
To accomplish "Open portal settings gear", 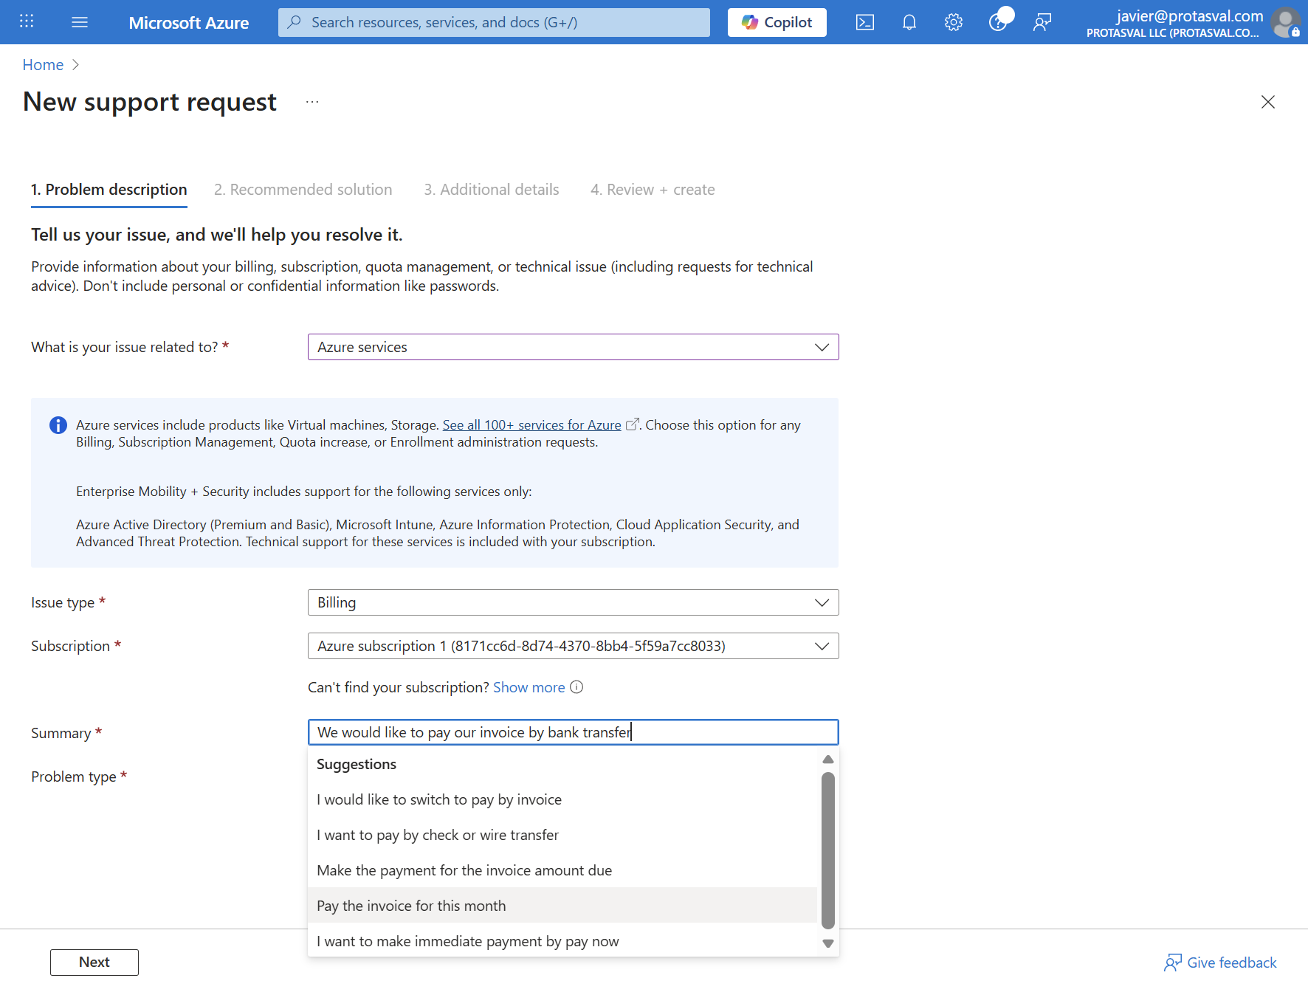I will pos(954,22).
